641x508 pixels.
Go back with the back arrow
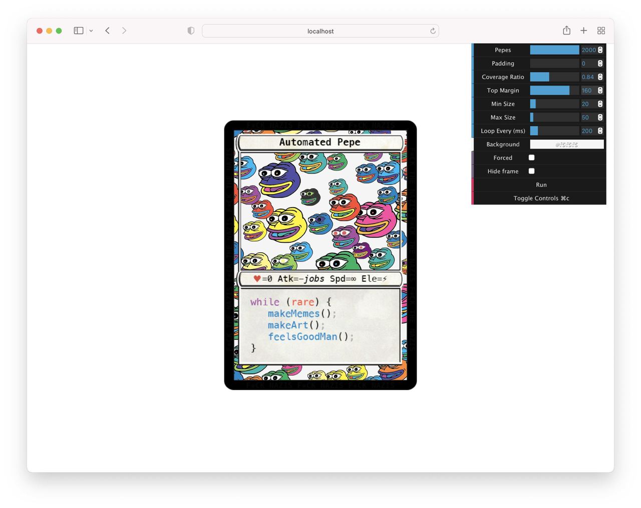coord(107,31)
